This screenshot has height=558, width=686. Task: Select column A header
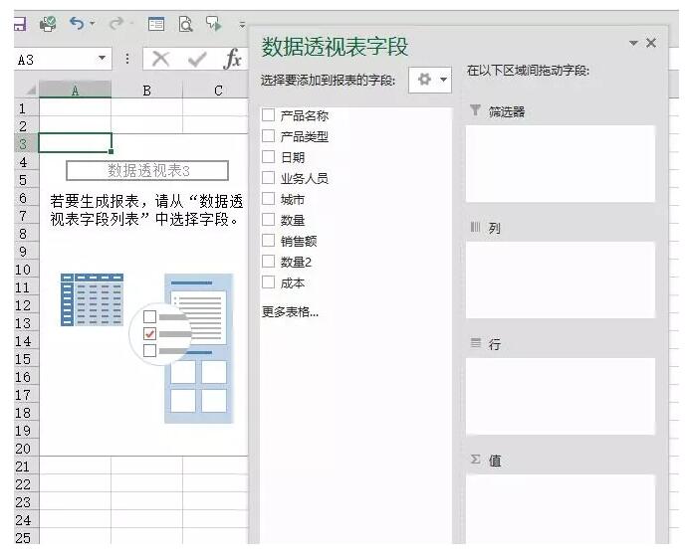pos(75,91)
